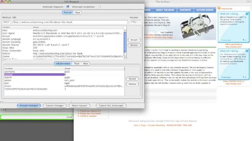Click the green progress bar showing Used
This screenshot has width=252, height=141.
(x=37, y=117)
